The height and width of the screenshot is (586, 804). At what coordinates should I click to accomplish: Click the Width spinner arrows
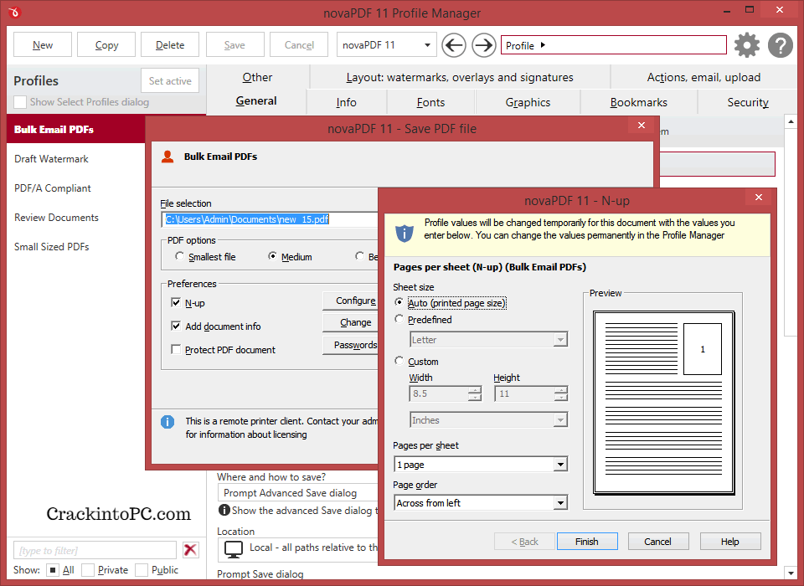coord(475,393)
